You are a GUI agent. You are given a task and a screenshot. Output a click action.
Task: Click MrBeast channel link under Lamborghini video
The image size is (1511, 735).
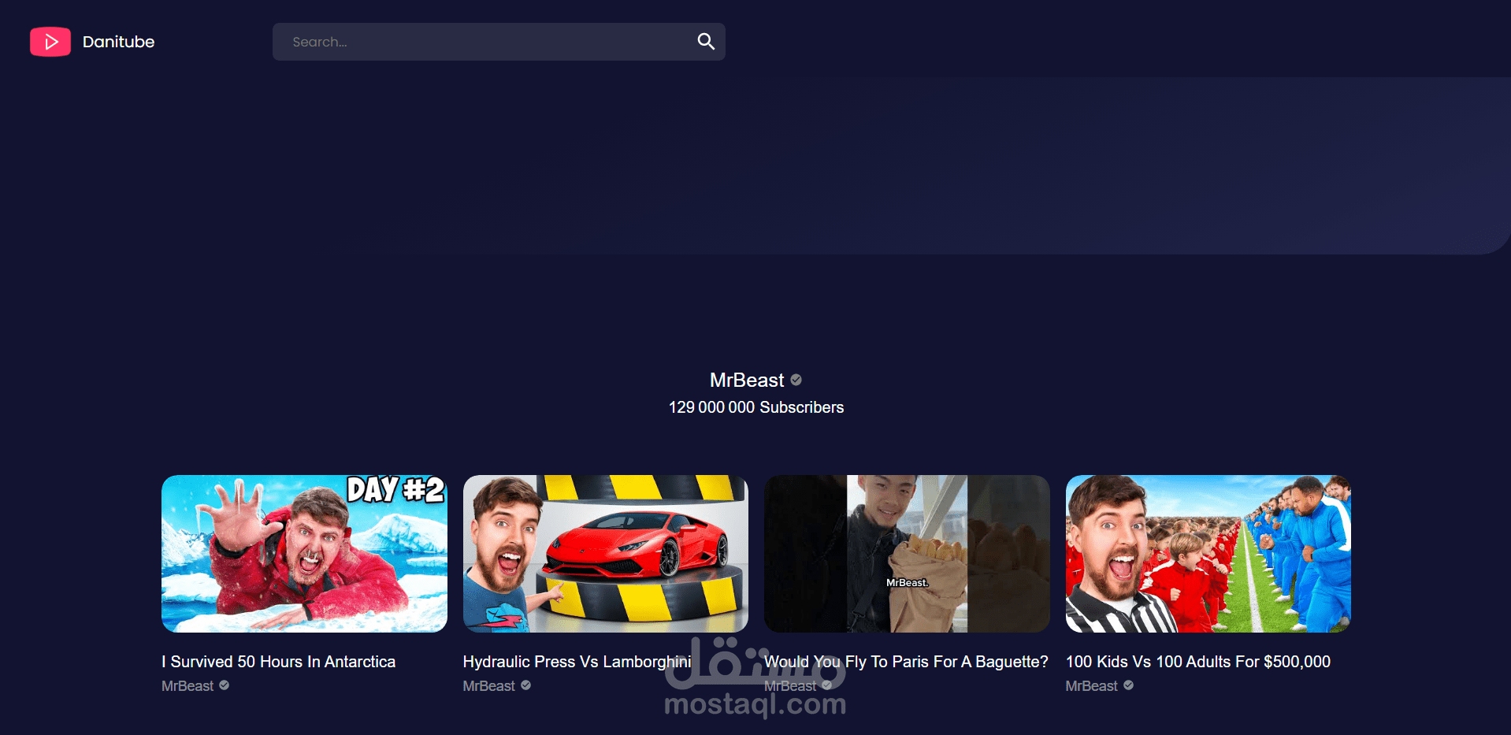(x=489, y=686)
